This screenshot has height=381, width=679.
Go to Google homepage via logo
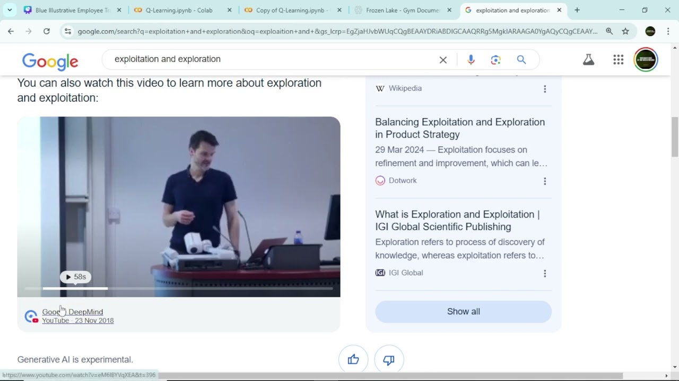pos(50,61)
